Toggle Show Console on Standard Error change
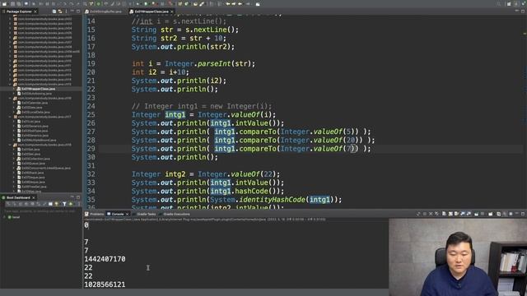Image resolution: width=527 pixels, height=296 pixels. tap(469, 214)
